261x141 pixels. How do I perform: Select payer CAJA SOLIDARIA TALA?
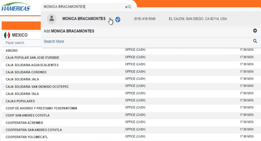tap(22, 94)
